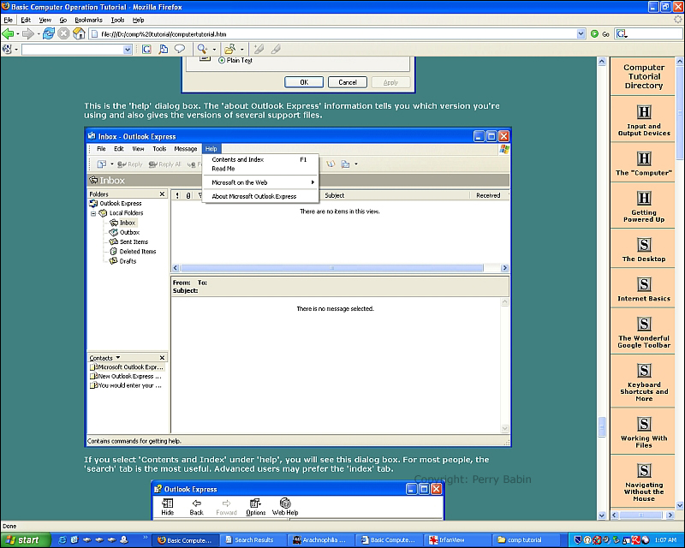Click the toolbar folder options icon
Screen dimensions: 685x548
pyautogui.click(x=229, y=50)
